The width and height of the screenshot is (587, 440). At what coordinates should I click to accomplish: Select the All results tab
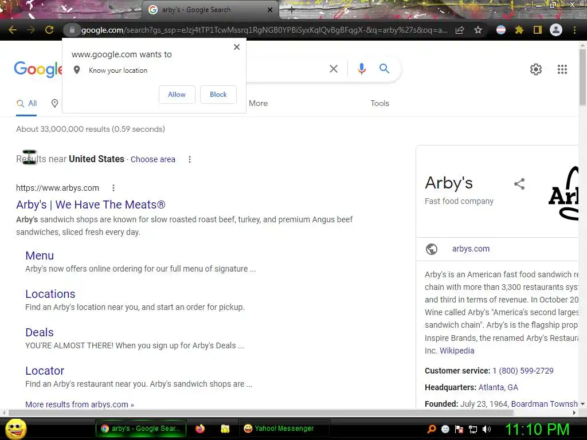(26, 104)
